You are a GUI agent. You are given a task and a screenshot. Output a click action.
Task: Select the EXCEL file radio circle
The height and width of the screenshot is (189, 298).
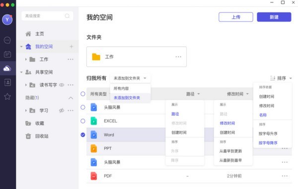(x=83, y=121)
